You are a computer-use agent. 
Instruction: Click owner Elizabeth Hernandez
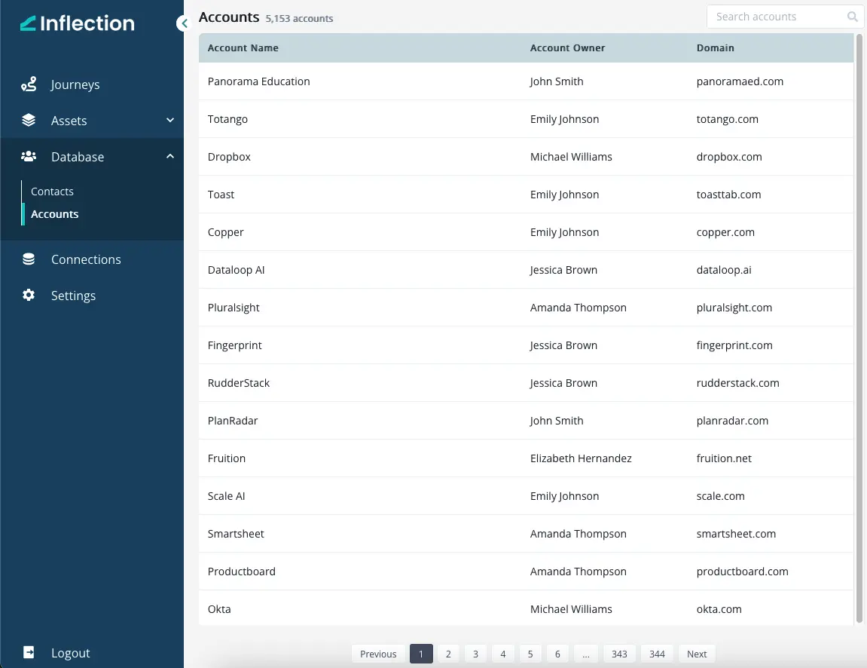(x=581, y=458)
